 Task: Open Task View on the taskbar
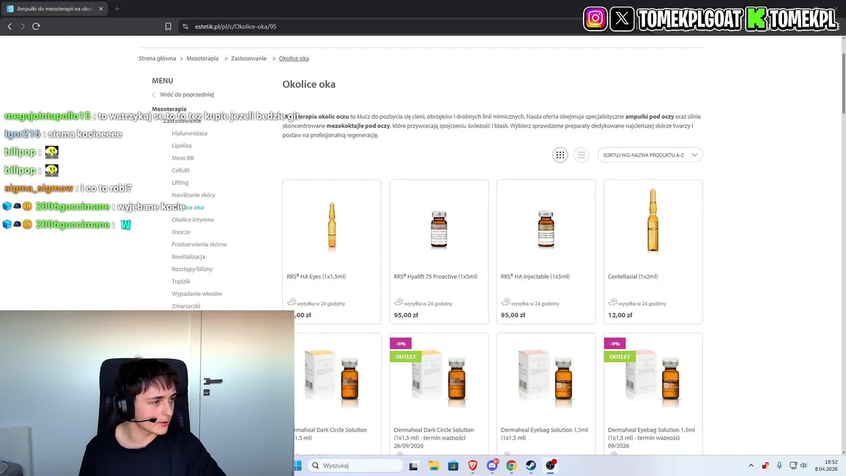[x=414, y=465]
